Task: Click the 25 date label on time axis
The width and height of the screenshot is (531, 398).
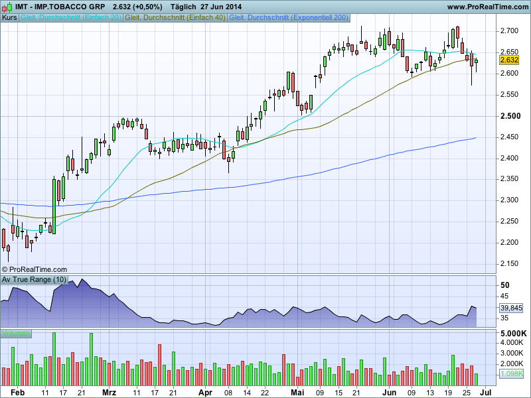Action: (467, 393)
